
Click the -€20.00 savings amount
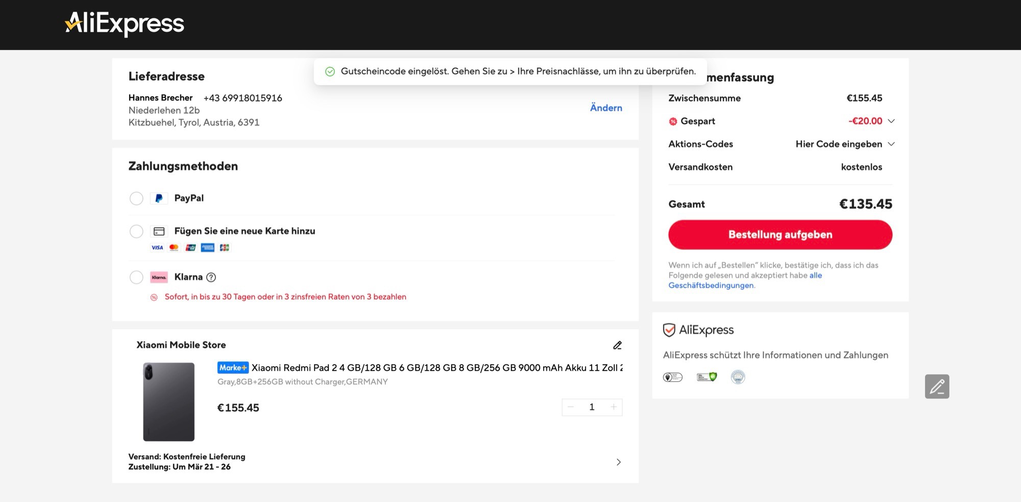pos(865,121)
